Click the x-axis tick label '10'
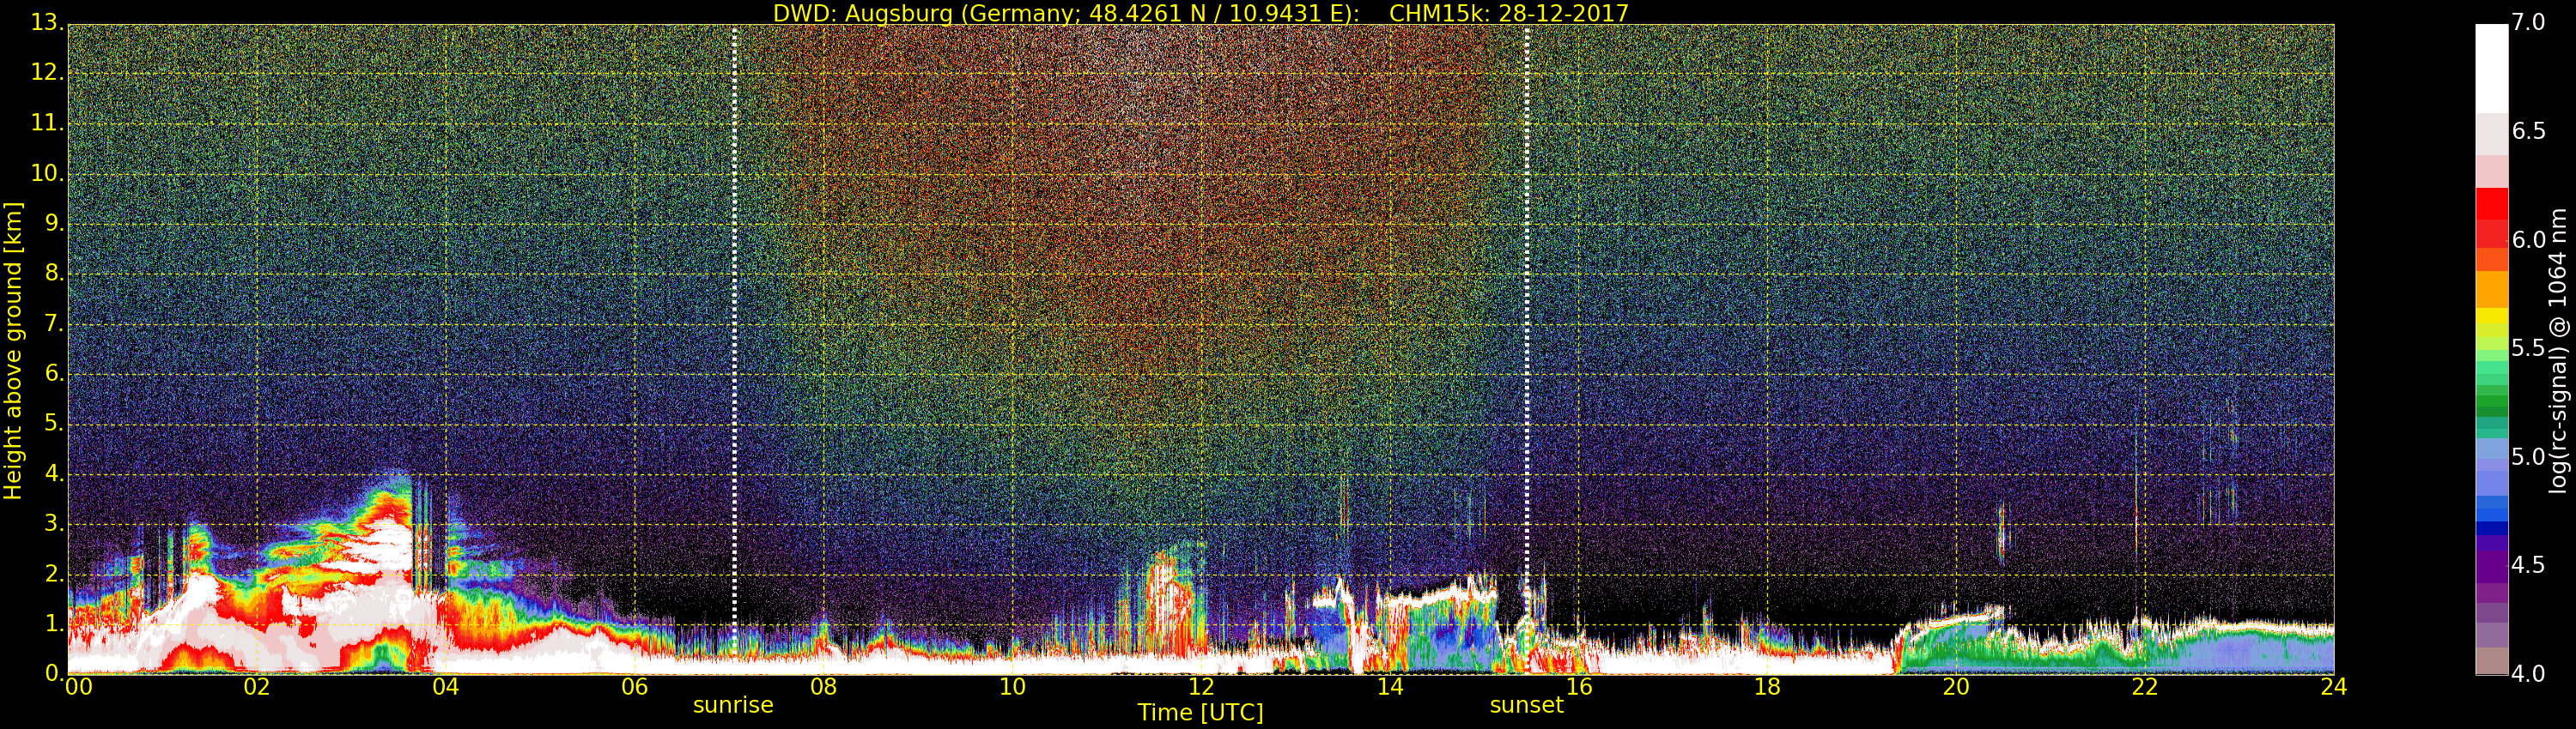Viewport: 2576px width, 729px height. click(1013, 687)
